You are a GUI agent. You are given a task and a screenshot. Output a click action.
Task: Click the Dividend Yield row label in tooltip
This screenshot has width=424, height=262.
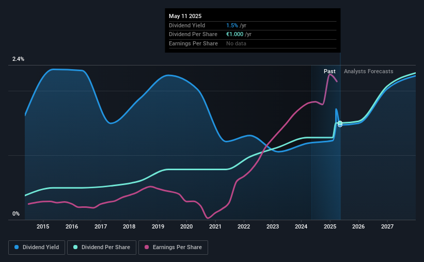(187, 25)
